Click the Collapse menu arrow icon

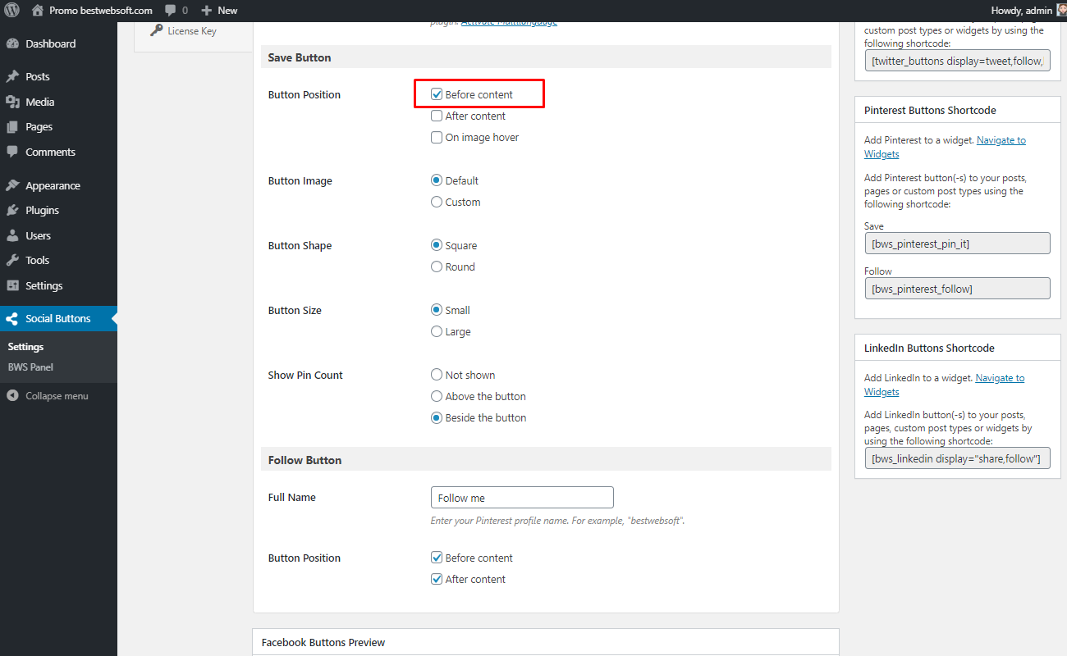12,395
